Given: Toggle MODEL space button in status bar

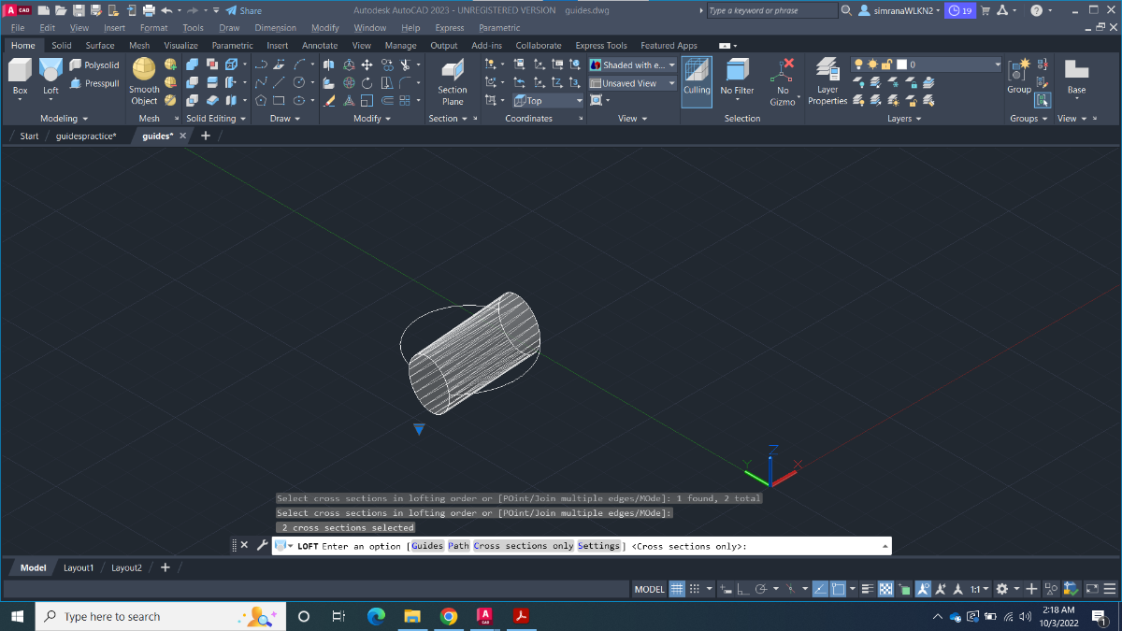Looking at the screenshot, I should click(650, 589).
